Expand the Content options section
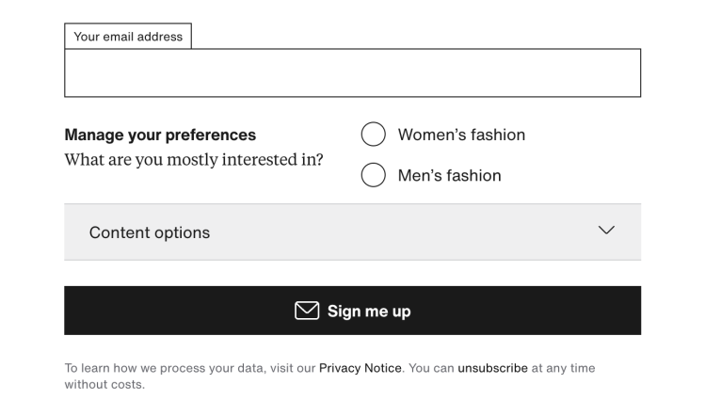The image size is (705, 416). [352, 232]
